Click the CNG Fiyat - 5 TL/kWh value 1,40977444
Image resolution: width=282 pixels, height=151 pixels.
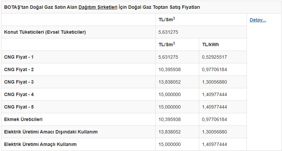point(214,107)
